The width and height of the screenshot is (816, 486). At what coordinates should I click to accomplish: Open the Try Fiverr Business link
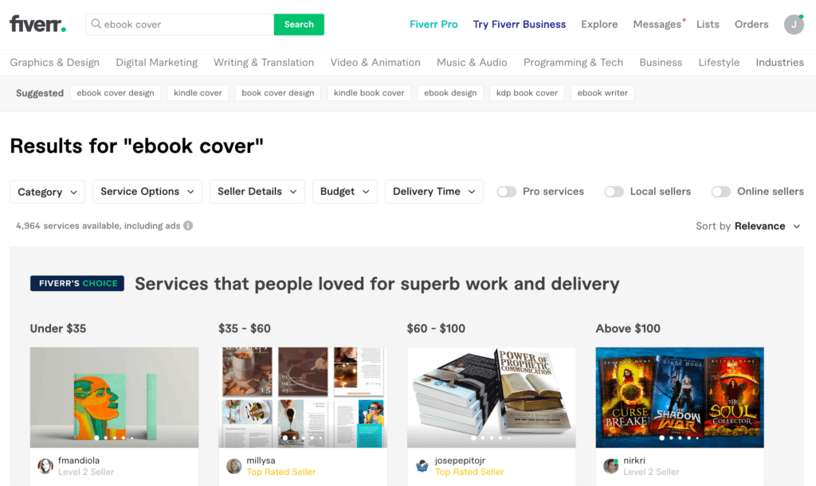pyautogui.click(x=519, y=24)
